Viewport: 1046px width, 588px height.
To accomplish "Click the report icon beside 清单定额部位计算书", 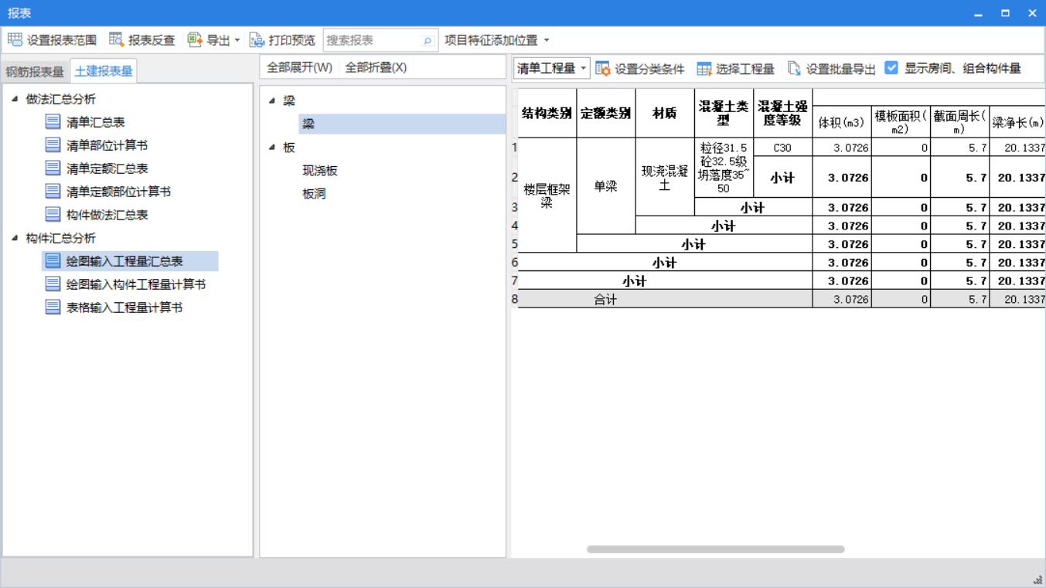I will pos(53,191).
